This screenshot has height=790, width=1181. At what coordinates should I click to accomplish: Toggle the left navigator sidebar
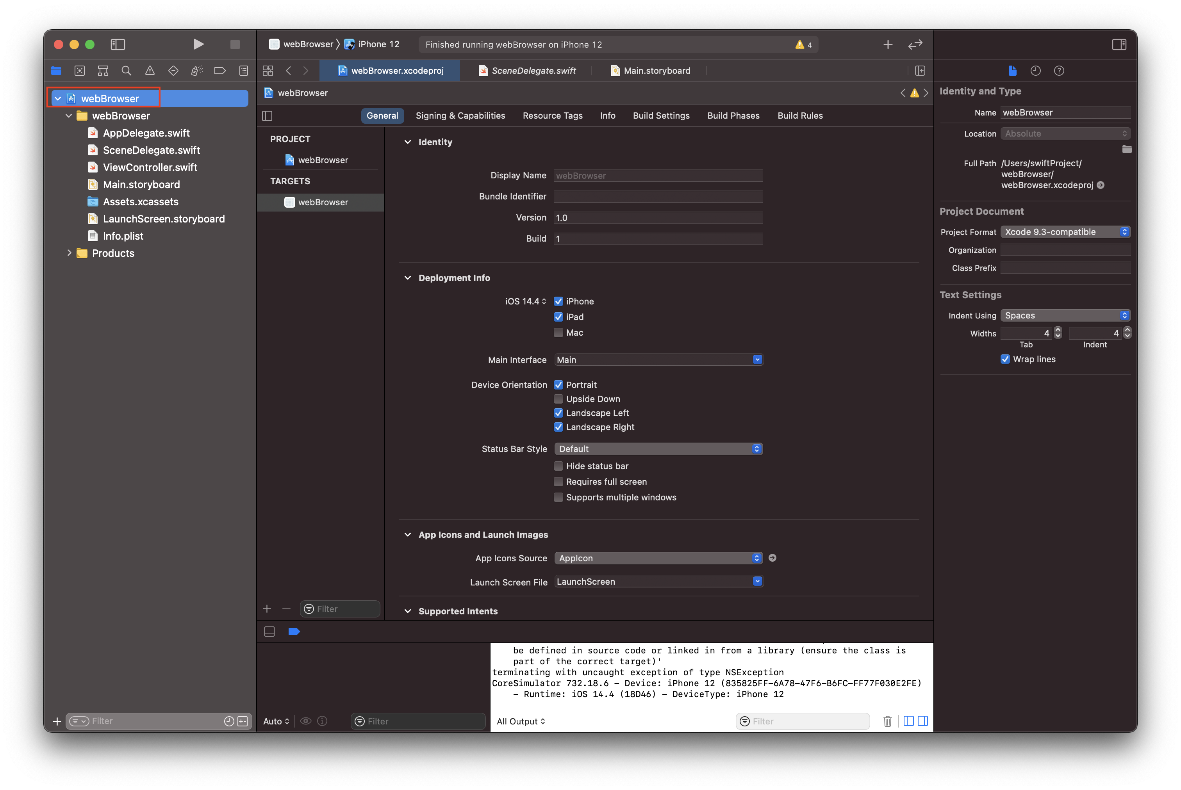coord(118,44)
